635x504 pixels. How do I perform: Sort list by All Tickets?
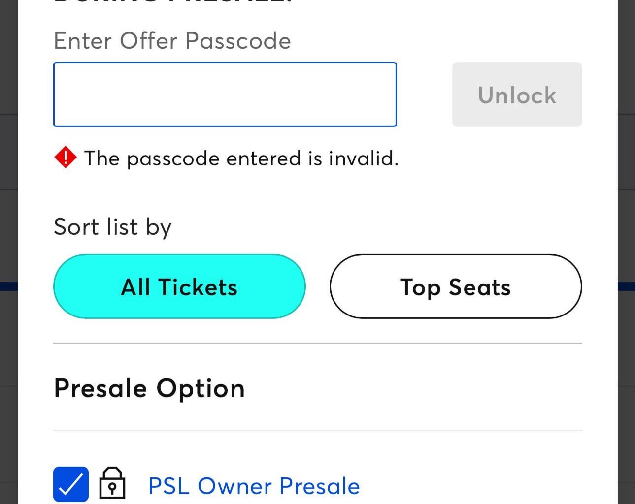click(x=179, y=286)
